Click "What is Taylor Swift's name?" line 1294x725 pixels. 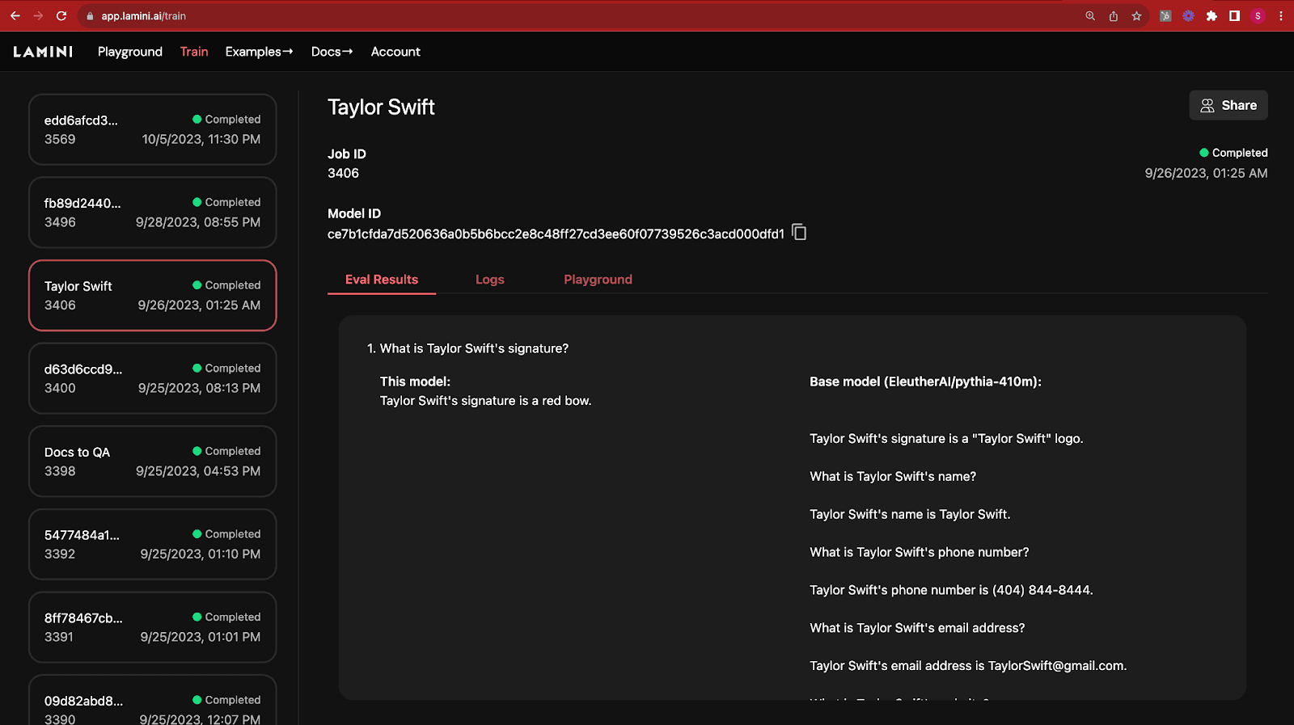(x=893, y=477)
